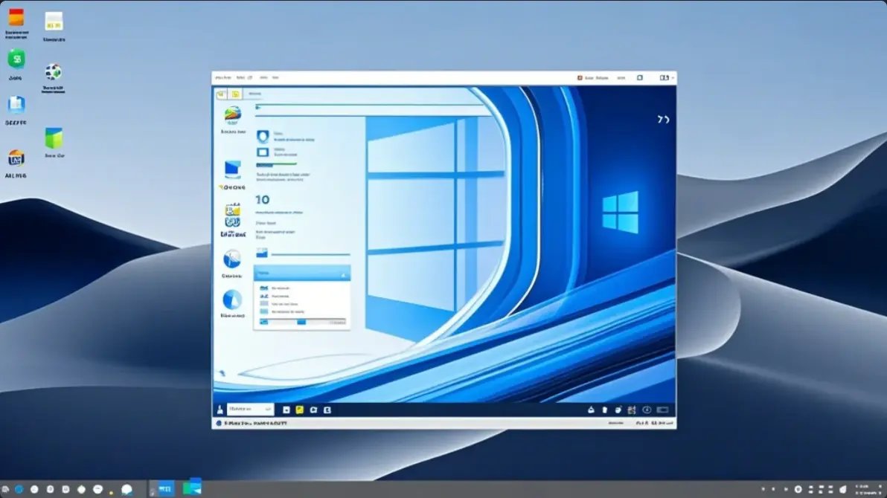Select the first yellow tab icon in the inner toolbar
The width and height of the screenshot is (887, 498).
221,94
